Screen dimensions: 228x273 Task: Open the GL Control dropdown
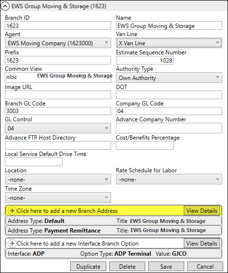point(58,128)
